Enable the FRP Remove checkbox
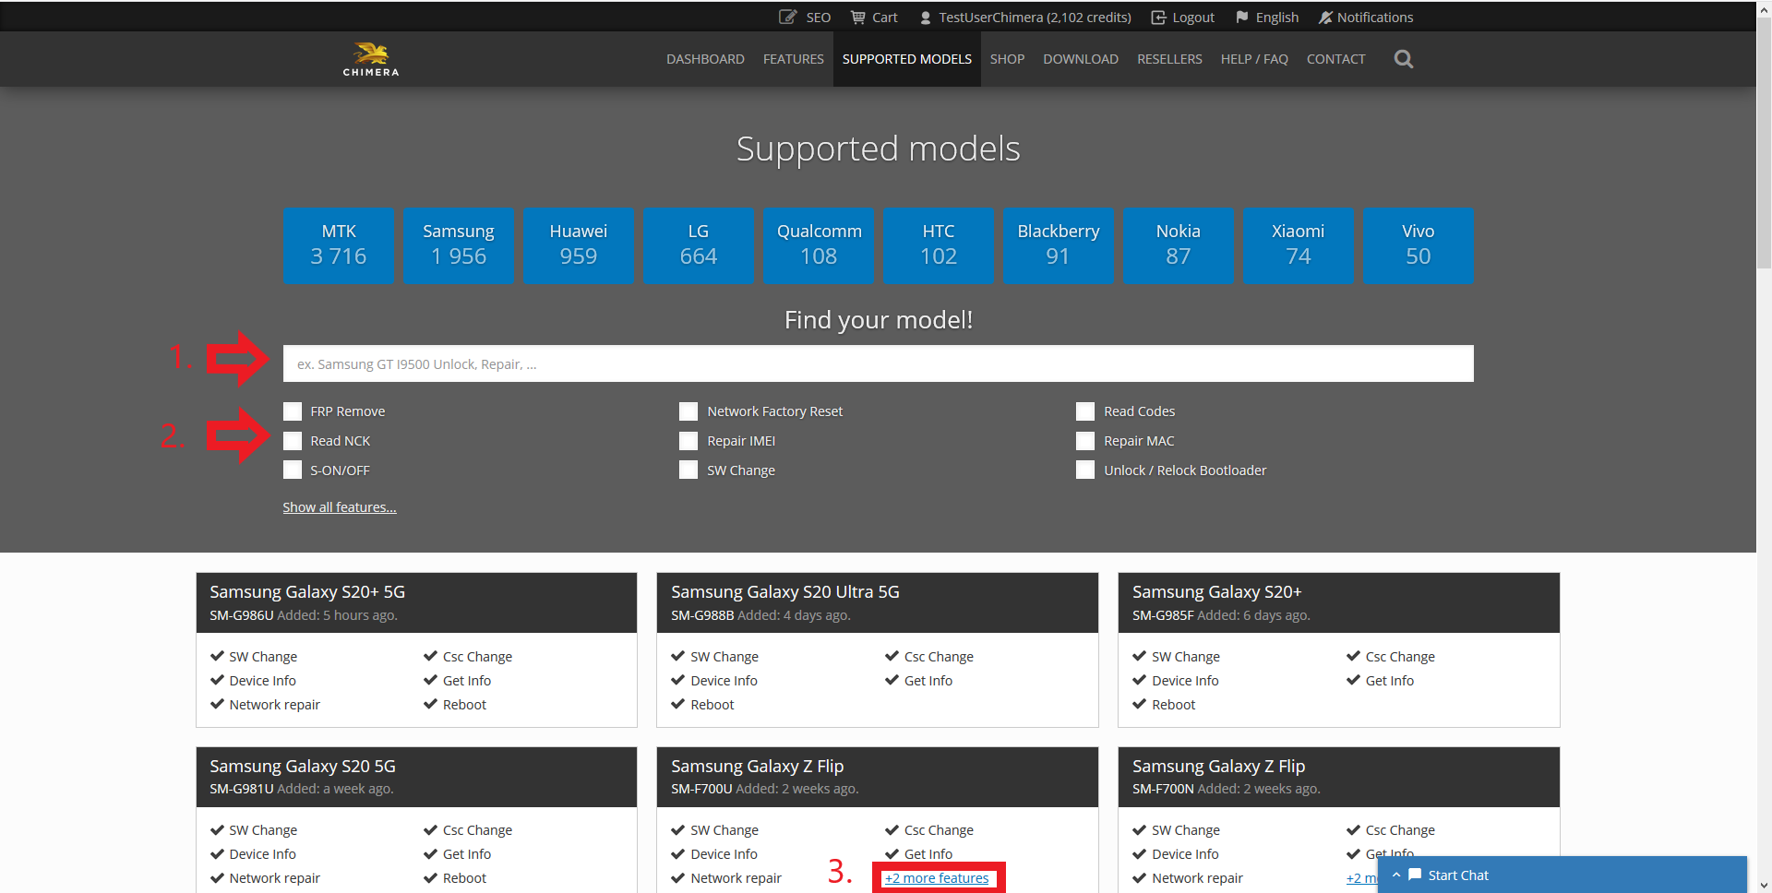The image size is (1772, 893). click(x=293, y=411)
